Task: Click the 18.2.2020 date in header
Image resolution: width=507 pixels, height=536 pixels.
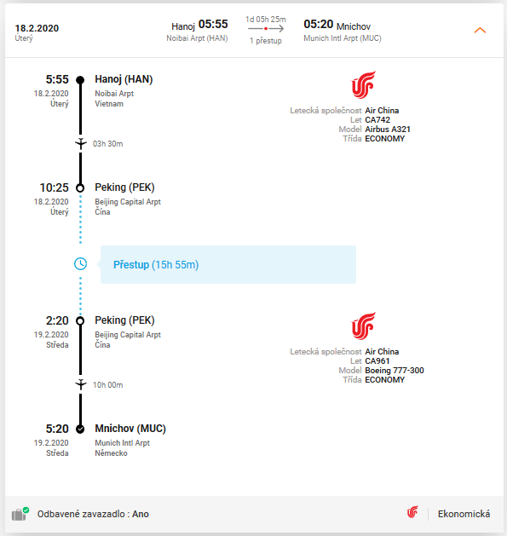Action: click(x=37, y=28)
